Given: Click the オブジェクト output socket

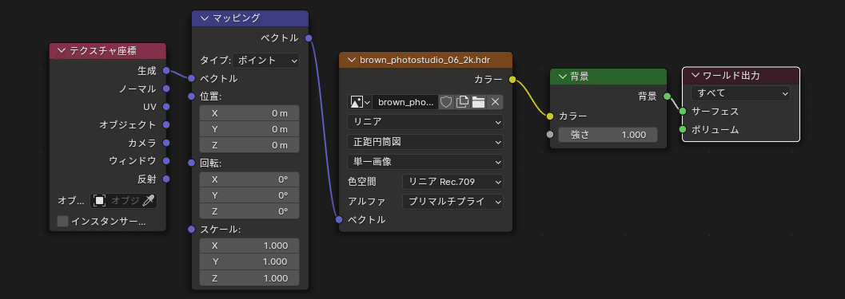Looking at the screenshot, I should [x=166, y=124].
